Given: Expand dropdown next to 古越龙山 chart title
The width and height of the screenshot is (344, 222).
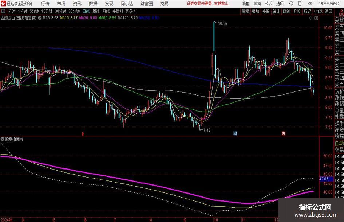Looking at the screenshot, I should (40, 18).
